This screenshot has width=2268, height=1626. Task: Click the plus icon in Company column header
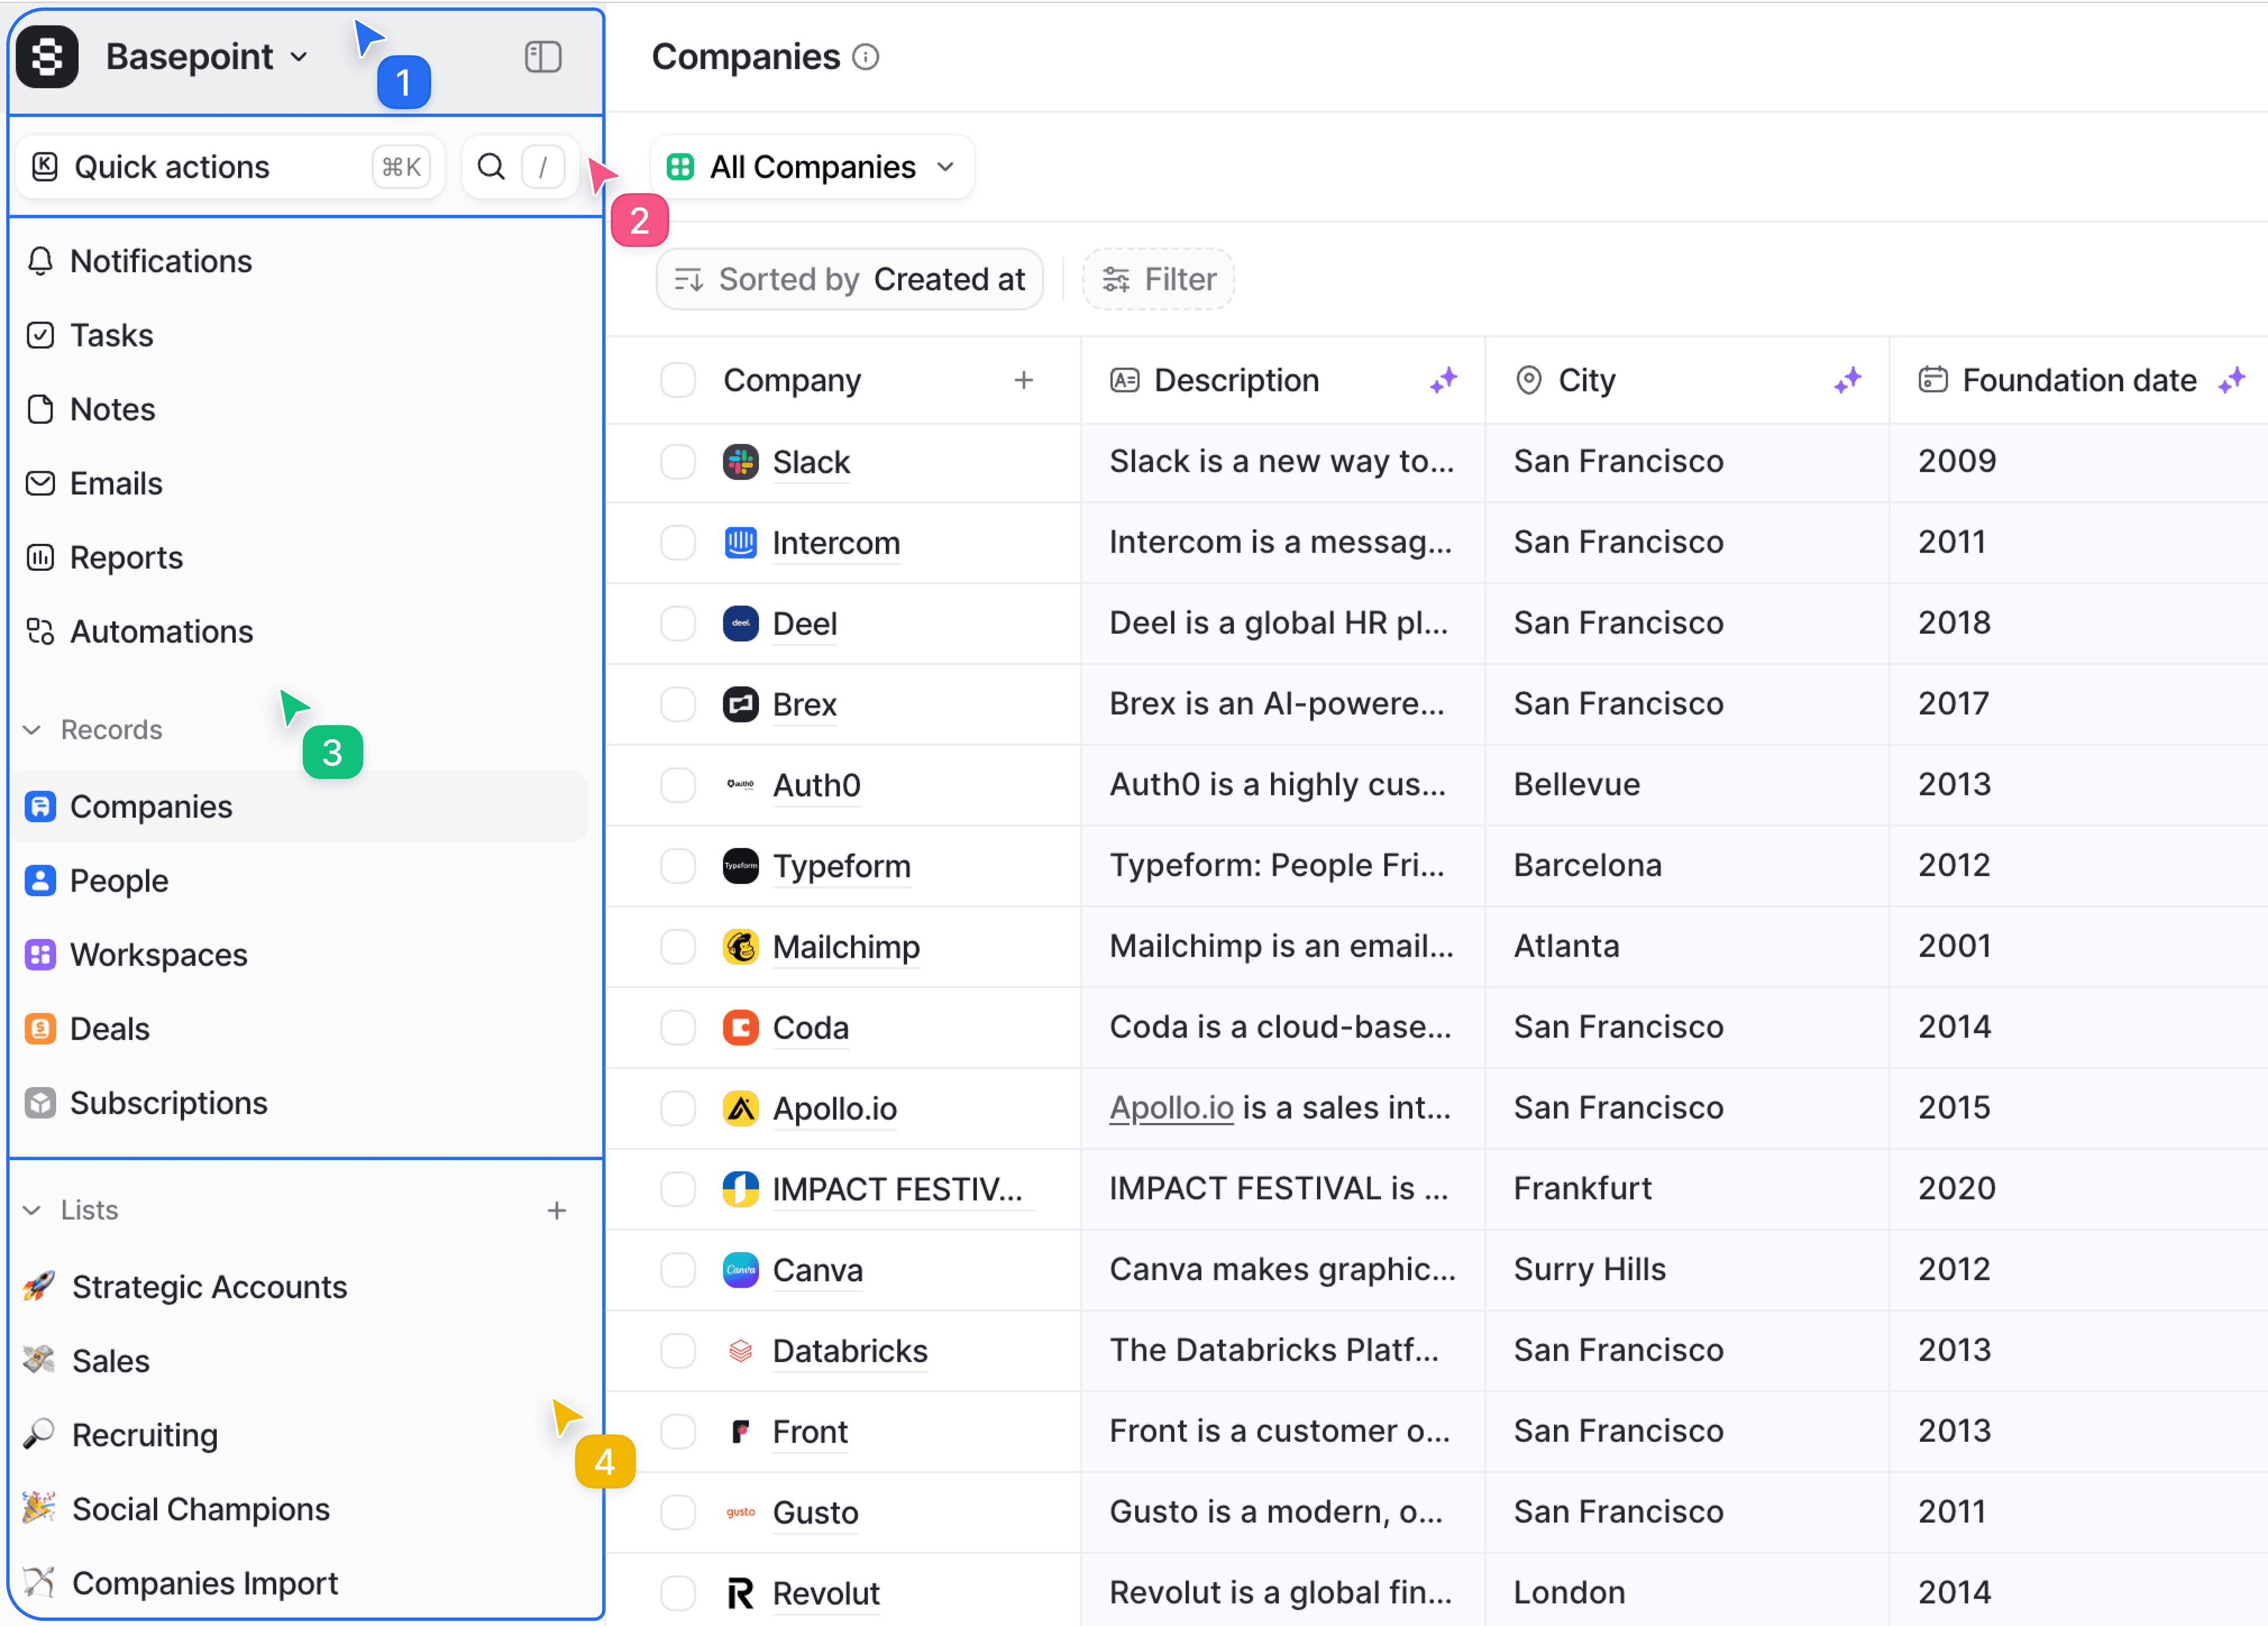tap(1023, 380)
